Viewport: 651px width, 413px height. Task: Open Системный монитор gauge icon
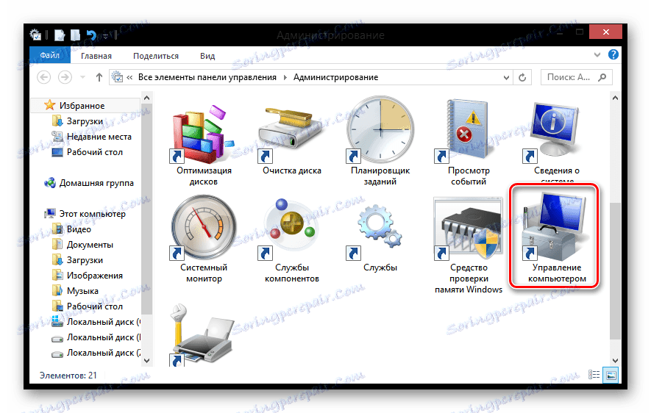pyautogui.click(x=204, y=228)
